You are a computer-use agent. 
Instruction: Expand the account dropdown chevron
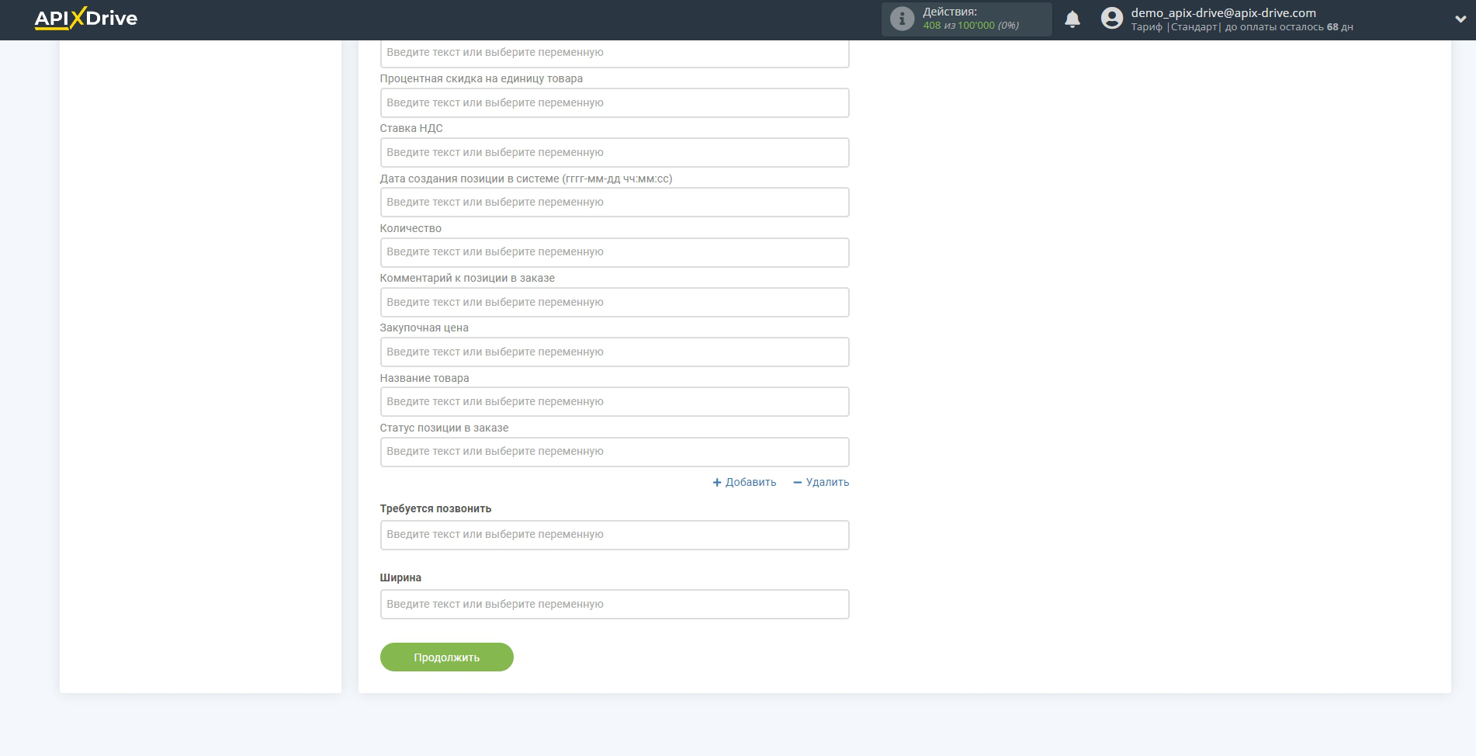point(1460,19)
